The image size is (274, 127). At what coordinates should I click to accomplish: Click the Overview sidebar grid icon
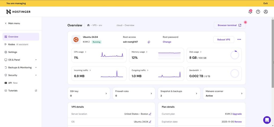coord(6,37)
